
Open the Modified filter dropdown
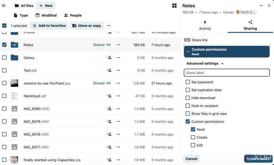[46, 15]
